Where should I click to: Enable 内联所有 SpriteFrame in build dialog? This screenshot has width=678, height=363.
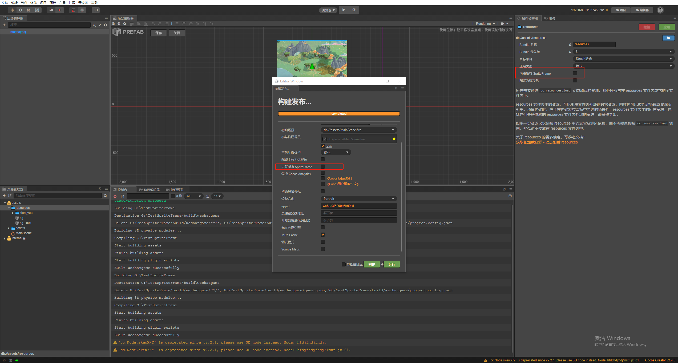[323, 167]
